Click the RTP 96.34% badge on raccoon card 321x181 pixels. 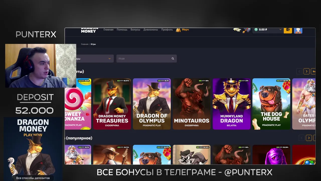point(203,147)
